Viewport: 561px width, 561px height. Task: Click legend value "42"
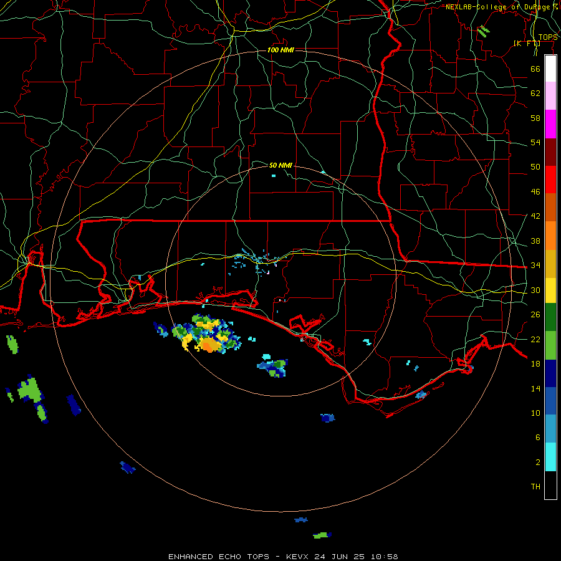535,216
